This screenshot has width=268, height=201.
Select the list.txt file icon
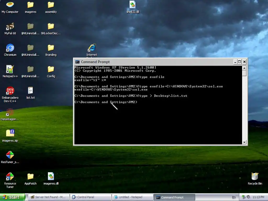[x=30, y=93]
